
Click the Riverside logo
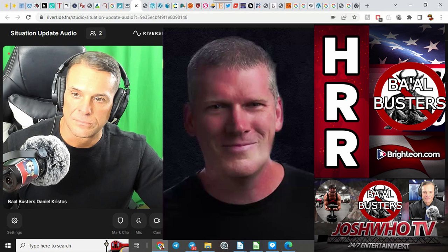148,33
